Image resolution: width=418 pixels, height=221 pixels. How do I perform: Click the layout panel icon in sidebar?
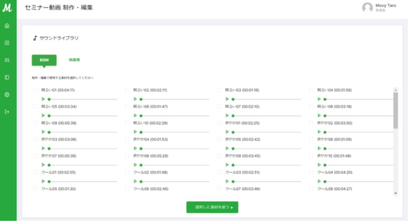click(x=7, y=78)
